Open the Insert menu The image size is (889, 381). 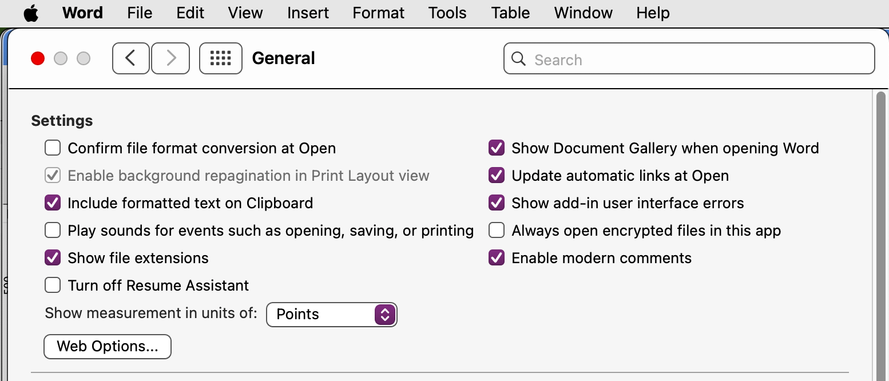pos(308,13)
